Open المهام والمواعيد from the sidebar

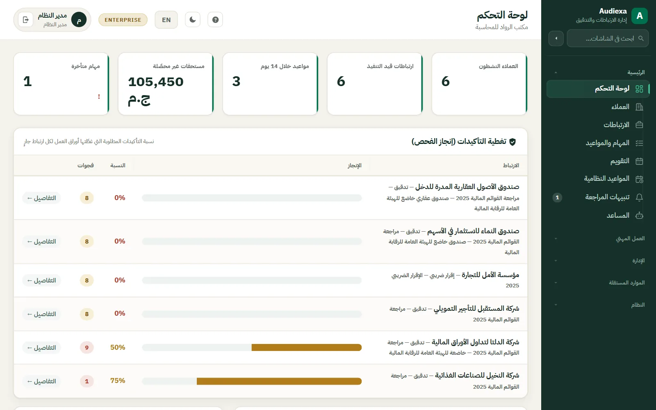click(x=598, y=143)
